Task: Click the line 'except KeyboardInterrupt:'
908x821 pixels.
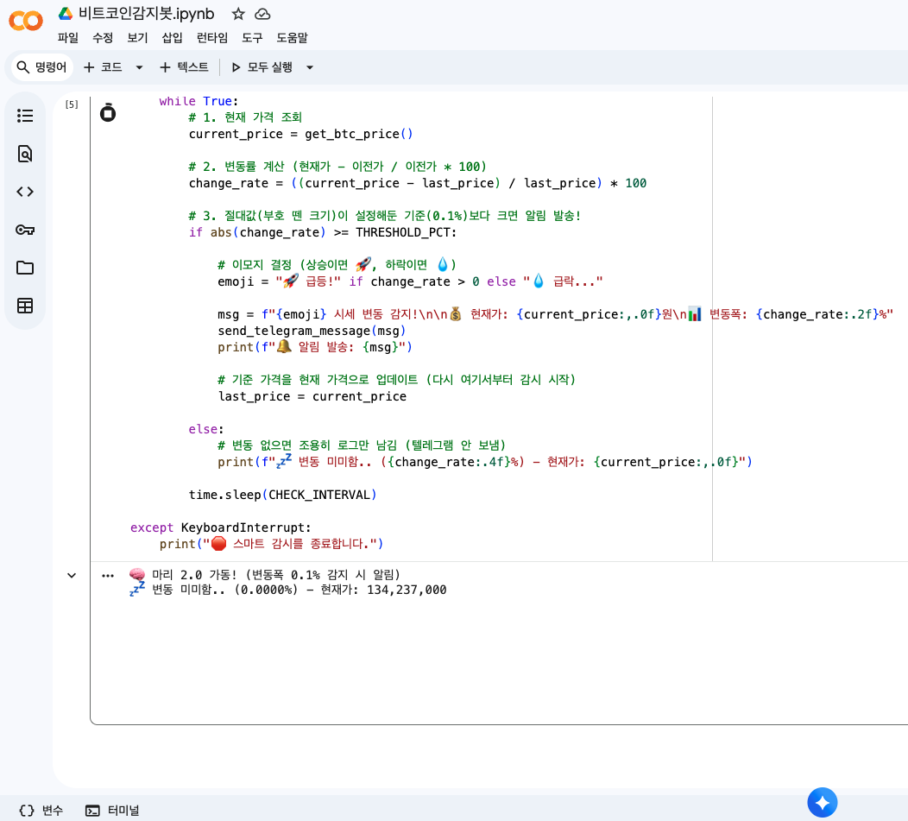Action: 221,527
